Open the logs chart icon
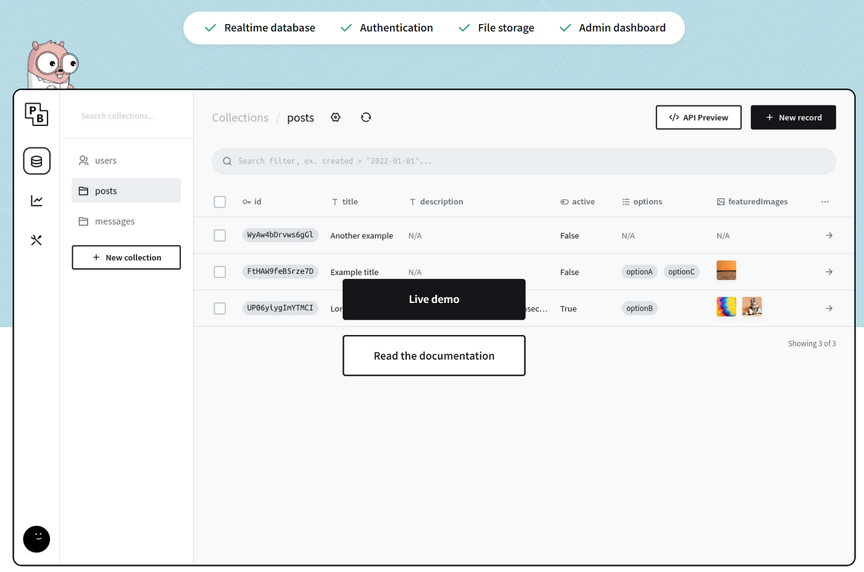 (36, 201)
